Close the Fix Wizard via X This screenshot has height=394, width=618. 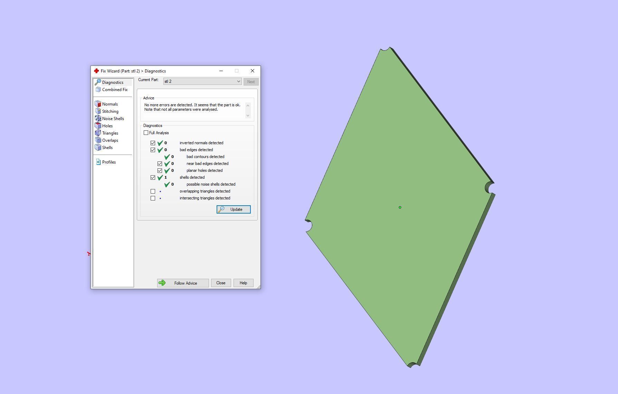[253, 71]
